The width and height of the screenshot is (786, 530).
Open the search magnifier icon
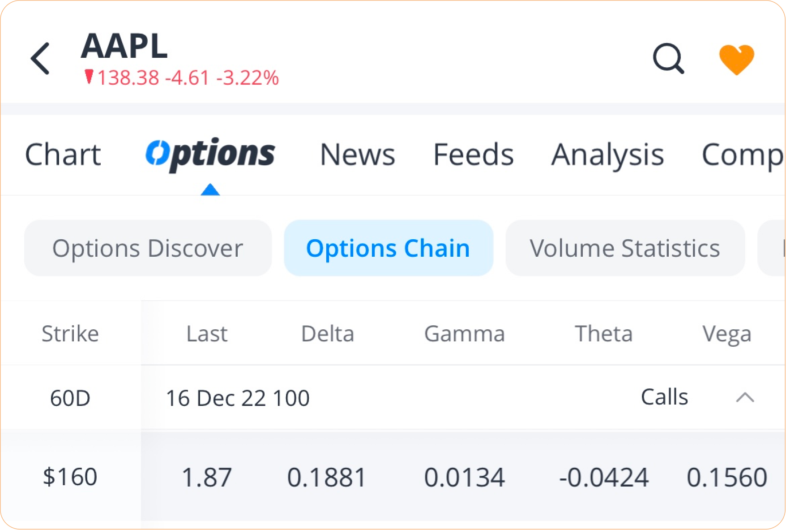coord(668,58)
